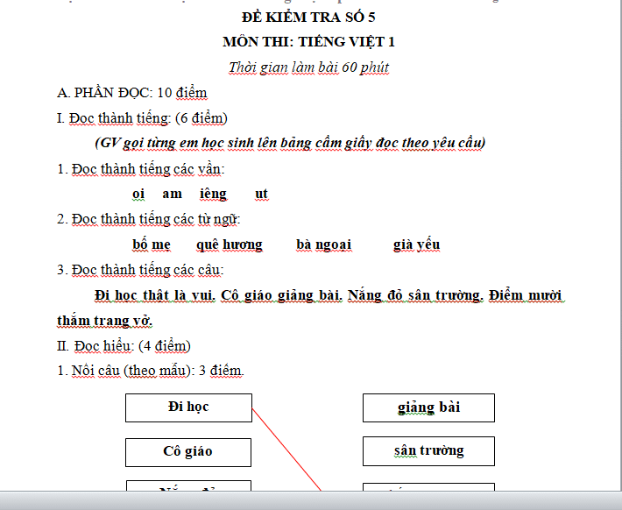Click the vowel sound "oi"
622x510 pixels.
point(138,194)
